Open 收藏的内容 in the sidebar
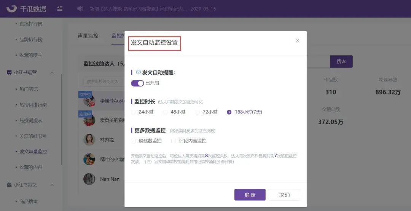Screen dimensions: 411x211 tap(31, 167)
